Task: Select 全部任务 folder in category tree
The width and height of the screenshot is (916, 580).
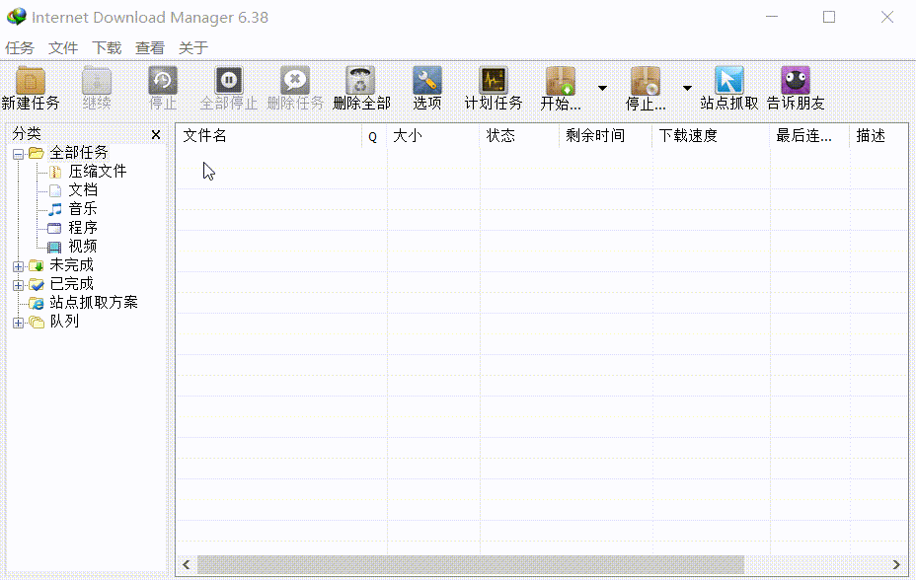Action: coord(78,153)
